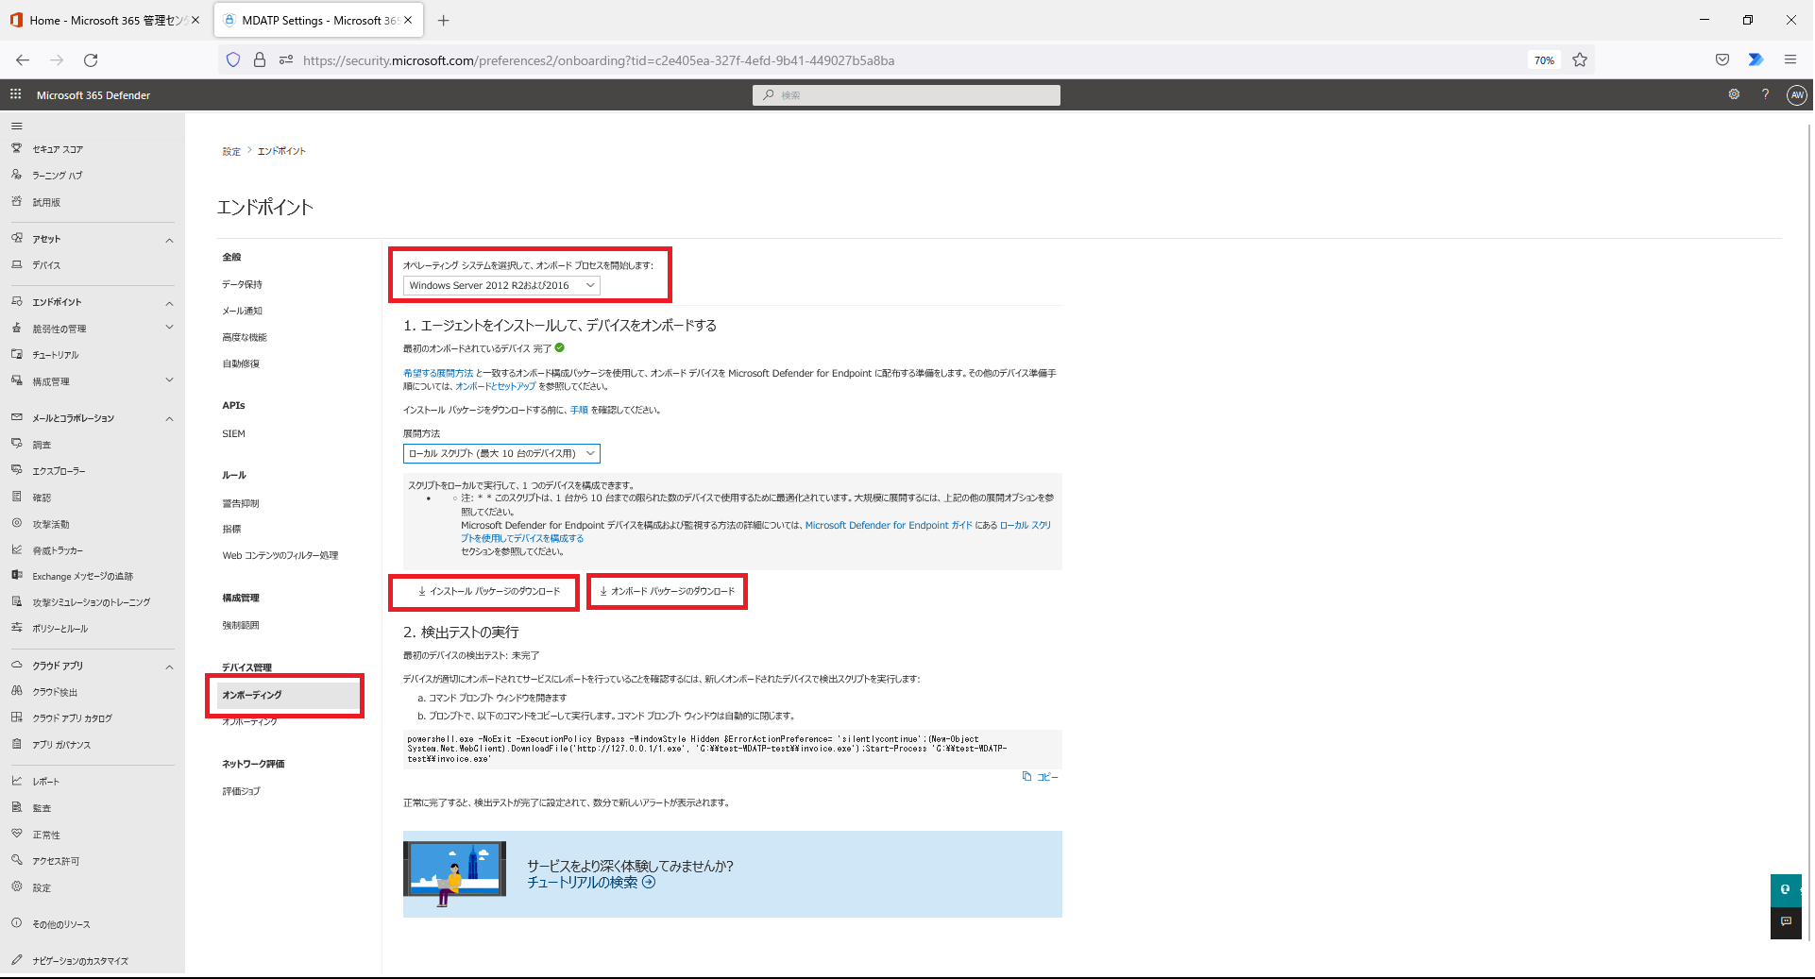This screenshot has height=979, width=1815.
Task: Open 攻撃シミュレーションのトレーニング icon
Action: (x=16, y=601)
